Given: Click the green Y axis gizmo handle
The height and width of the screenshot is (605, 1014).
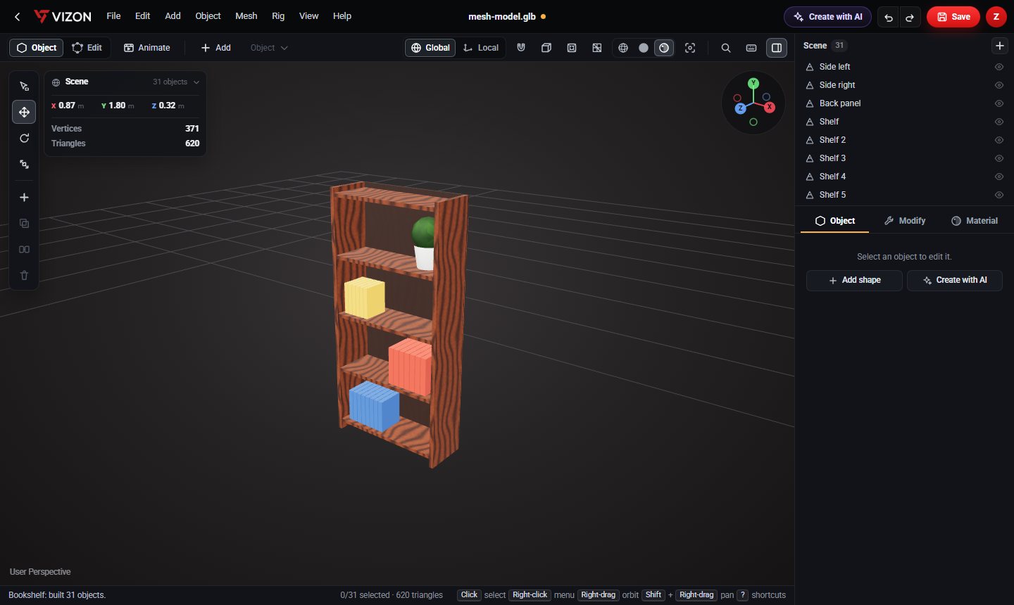Looking at the screenshot, I should point(753,83).
